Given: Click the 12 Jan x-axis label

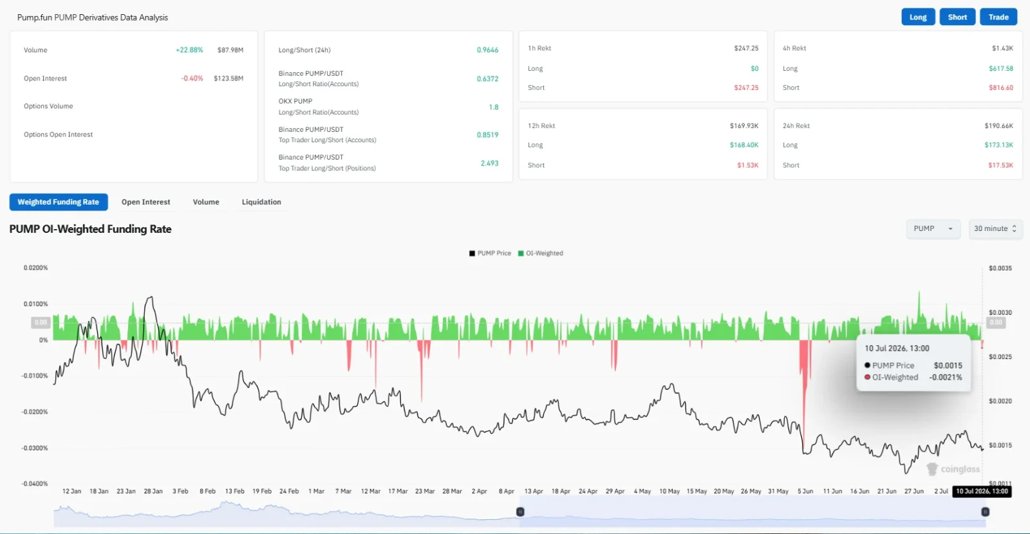Looking at the screenshot, I should 71,492.
